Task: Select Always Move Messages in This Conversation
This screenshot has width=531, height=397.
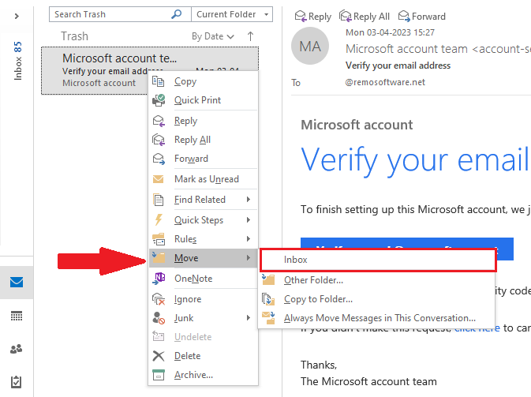Action: click(x=376, y=318)
